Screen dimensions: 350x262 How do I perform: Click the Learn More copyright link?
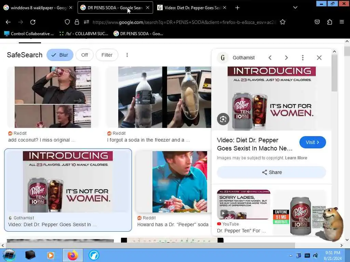(296, 158)
